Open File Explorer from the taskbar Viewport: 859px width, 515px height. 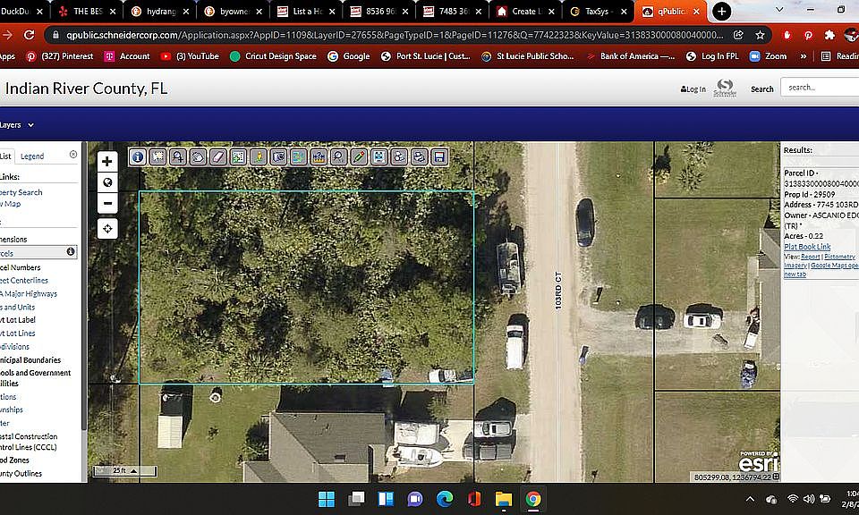[x=504, y=499]
